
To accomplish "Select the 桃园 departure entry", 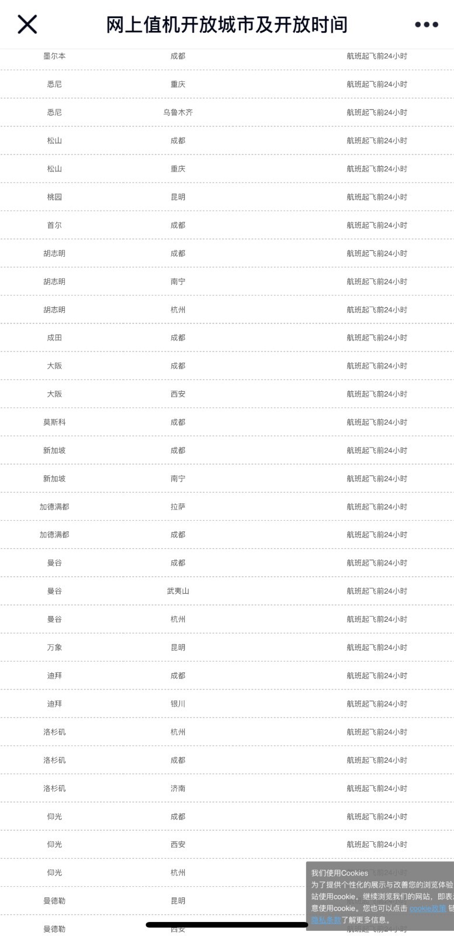I will 54,197.
